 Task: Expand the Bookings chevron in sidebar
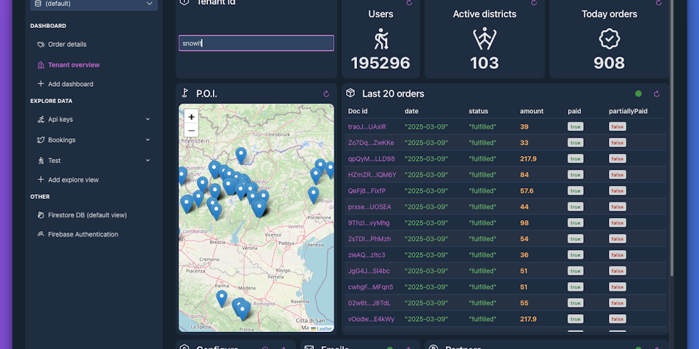147,140
